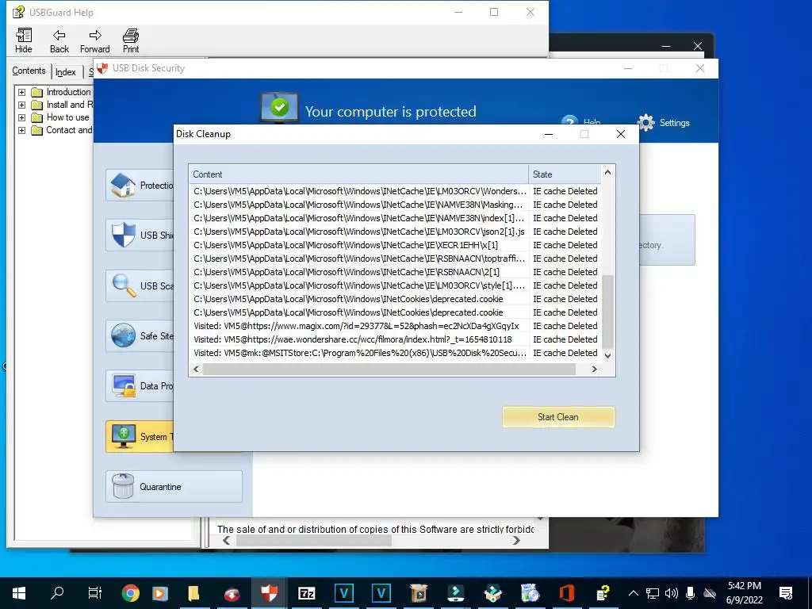Screen dimensions: 812x609
Task: Select the NAMVE38N\index[1] cache row
Action: tap(395, 218)
